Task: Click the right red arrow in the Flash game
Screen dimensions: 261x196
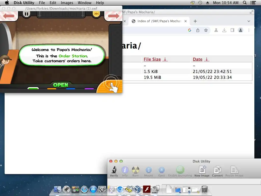Action: click(x=114, y=16)
